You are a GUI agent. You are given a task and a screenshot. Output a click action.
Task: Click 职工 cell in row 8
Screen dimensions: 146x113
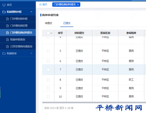pyautogui.click(x=131, y=80)
